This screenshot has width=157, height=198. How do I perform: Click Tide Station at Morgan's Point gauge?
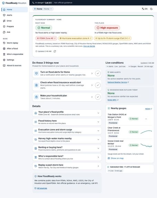click(x=130, y=119)
